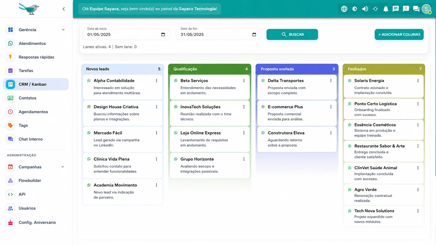Click the Sayaca bird logo
Image resolution: width=436 pixels, height=245 pixels.
(x=29, y=9)
